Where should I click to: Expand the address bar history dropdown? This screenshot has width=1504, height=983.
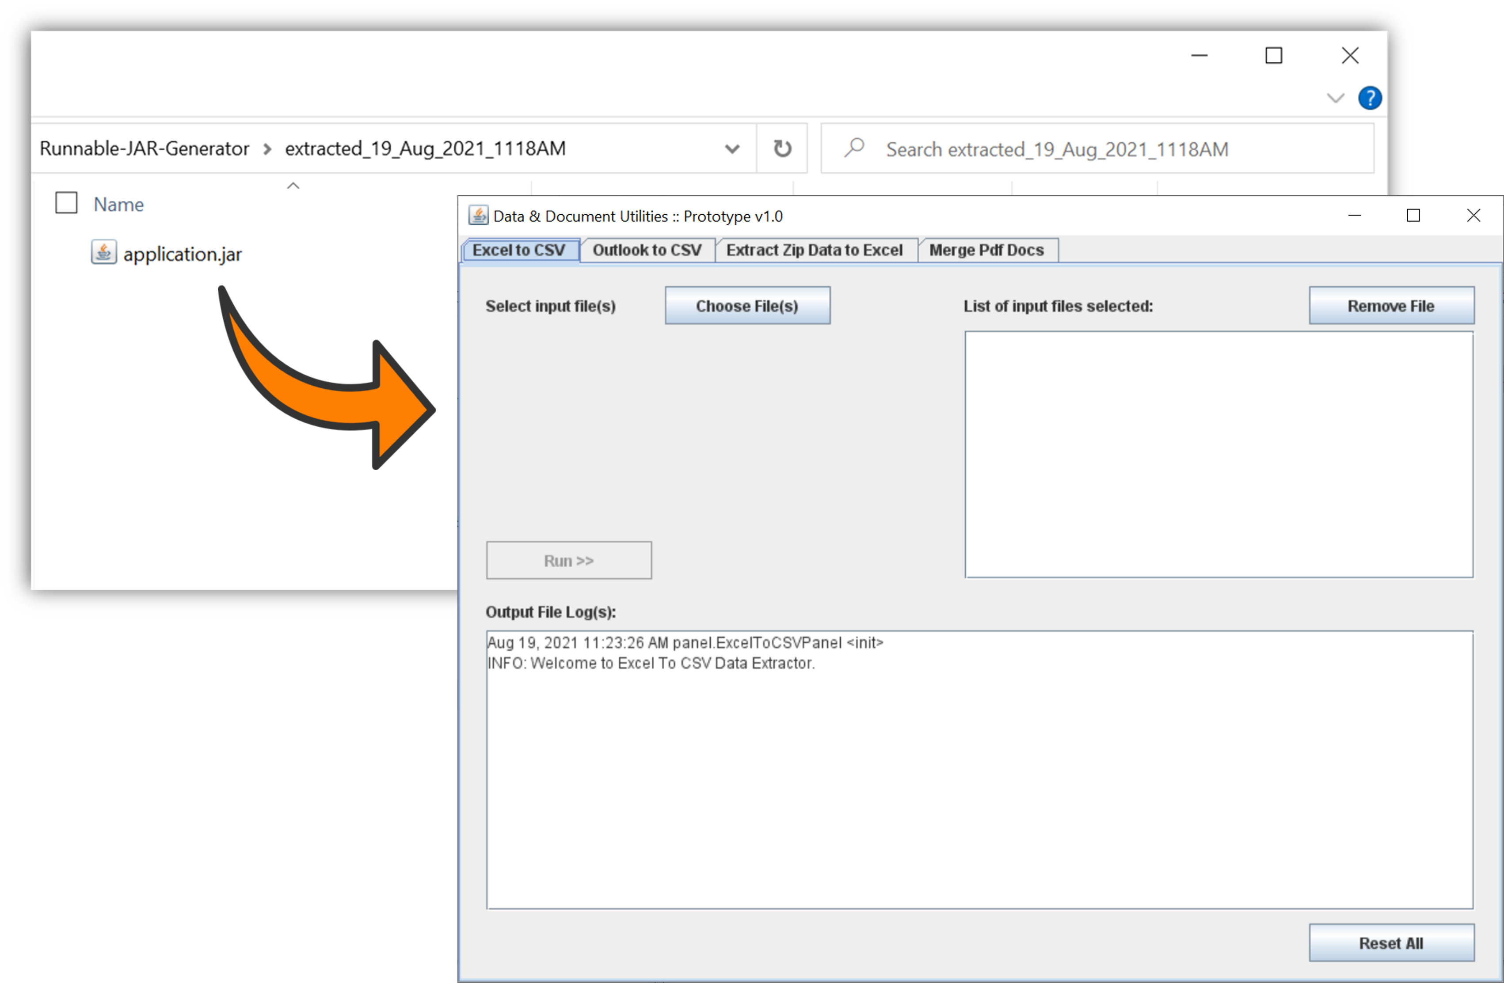pos(732,149)
